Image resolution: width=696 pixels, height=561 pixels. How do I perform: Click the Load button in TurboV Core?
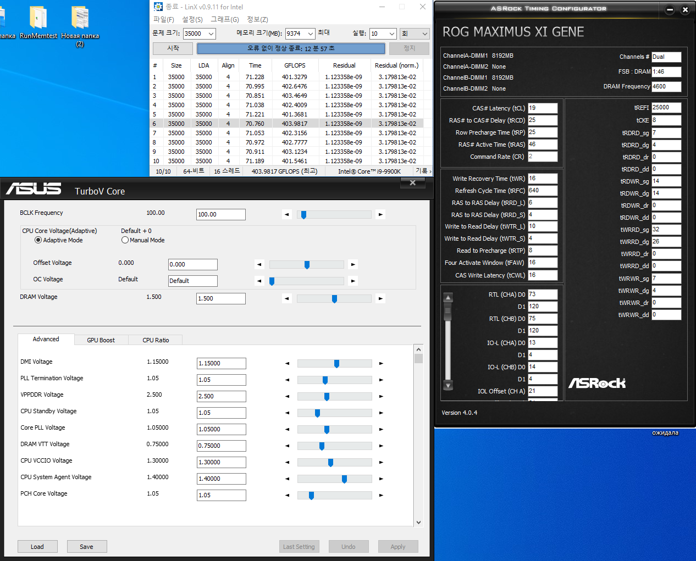(x=37, y=546)
